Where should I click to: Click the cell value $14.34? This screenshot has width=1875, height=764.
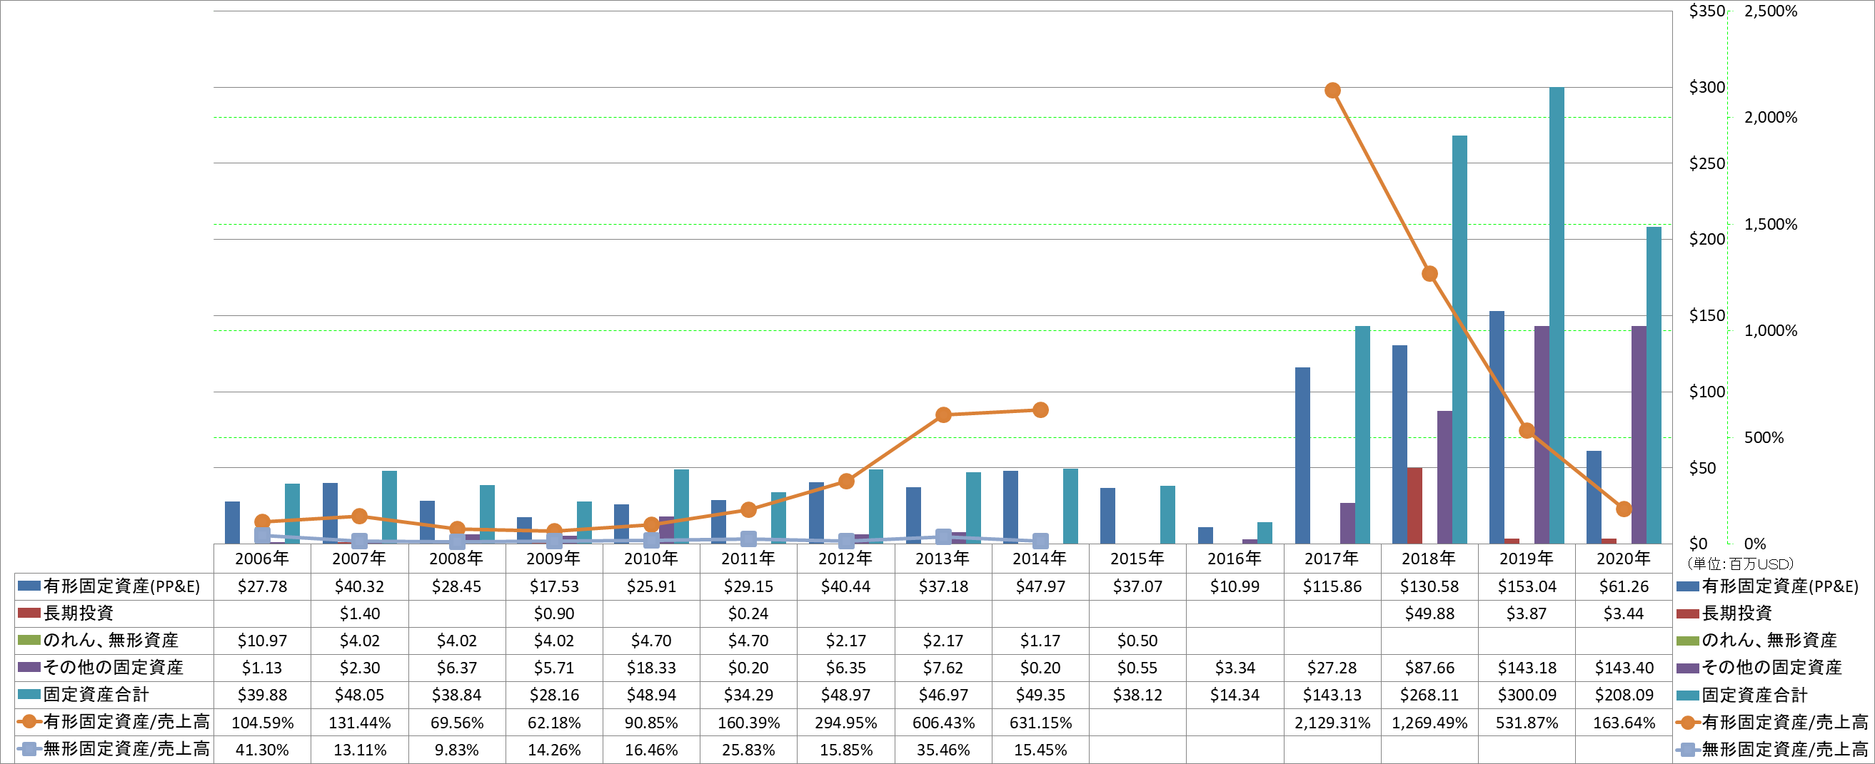tap(1235, 694)
